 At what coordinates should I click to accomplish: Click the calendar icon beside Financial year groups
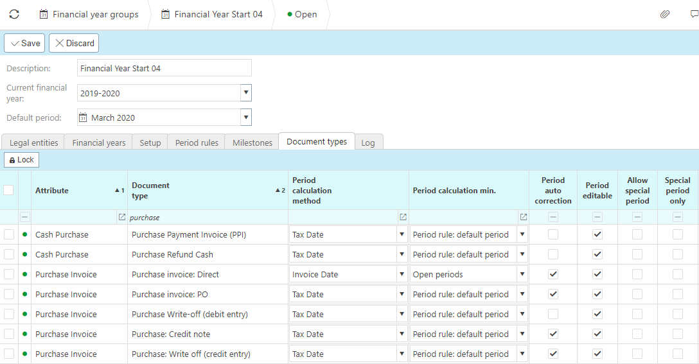point(44,14)
